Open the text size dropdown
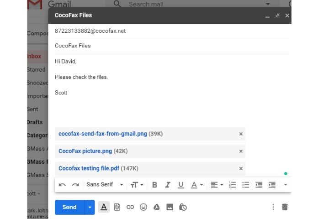 tap(137, 185)
